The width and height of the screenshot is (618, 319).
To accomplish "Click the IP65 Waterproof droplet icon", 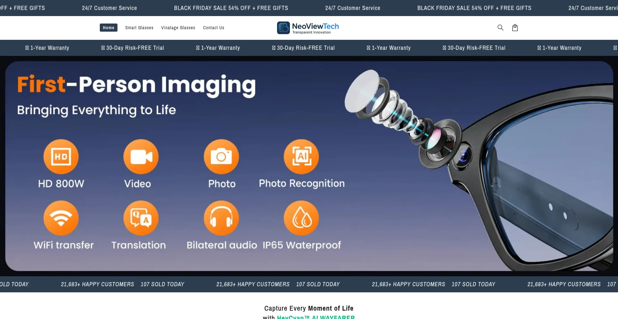I will [301, 218].
